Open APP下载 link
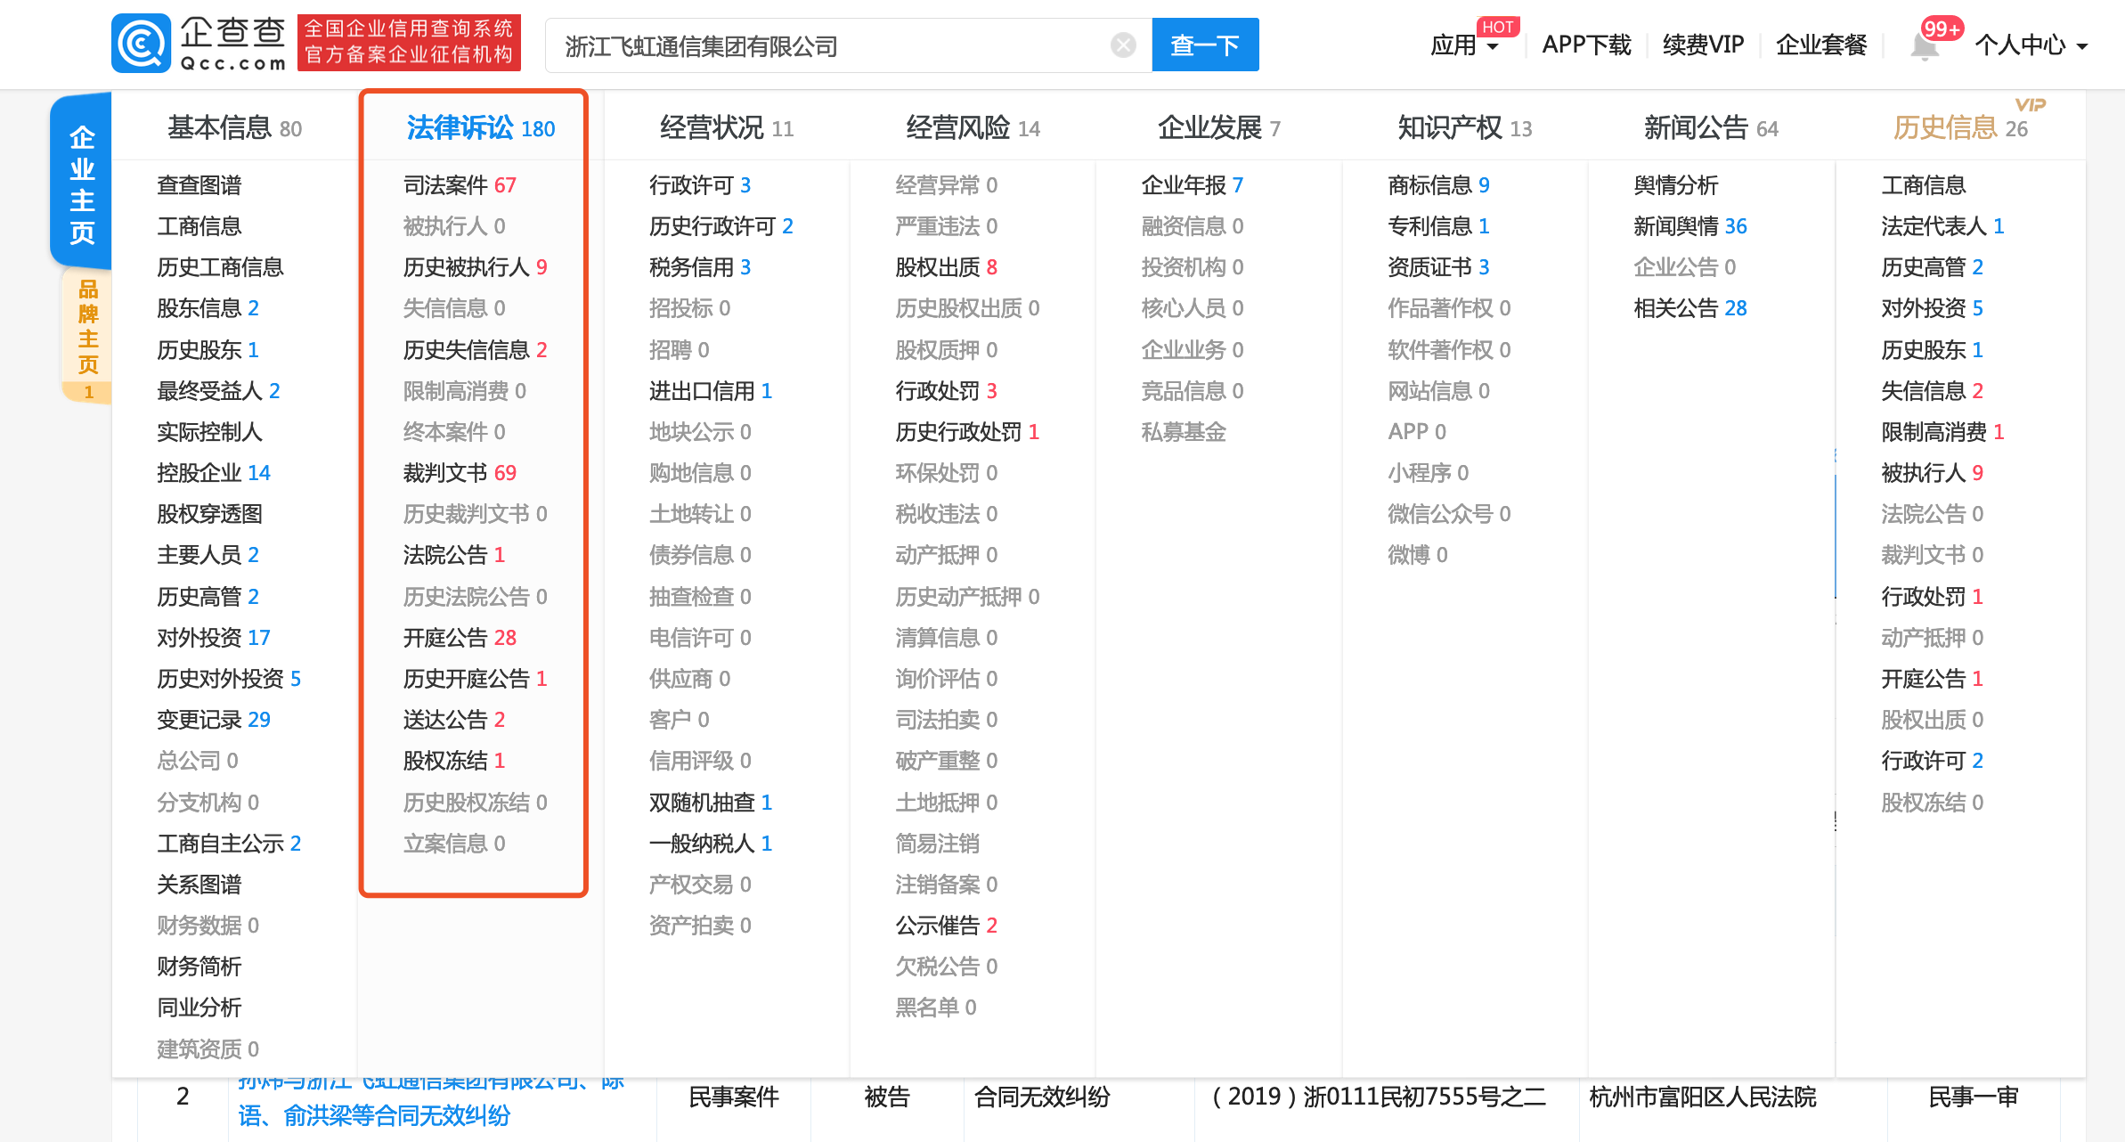 pyautogui.click(x=1586, y=45)
